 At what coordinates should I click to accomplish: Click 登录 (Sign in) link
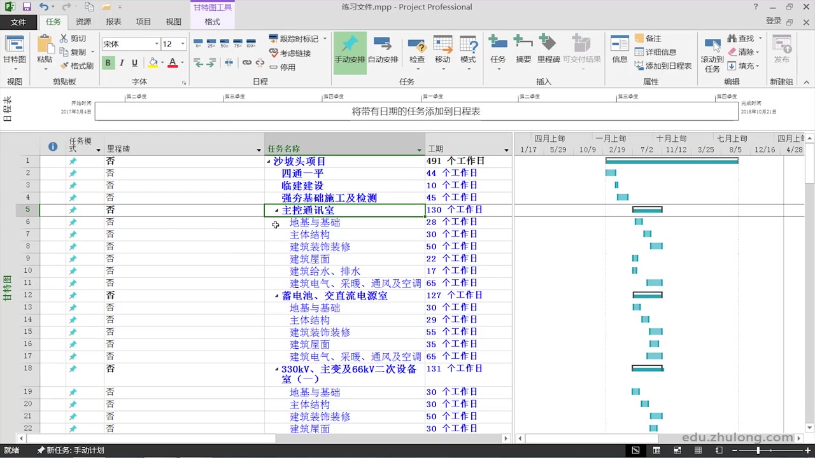click(774, 21)
